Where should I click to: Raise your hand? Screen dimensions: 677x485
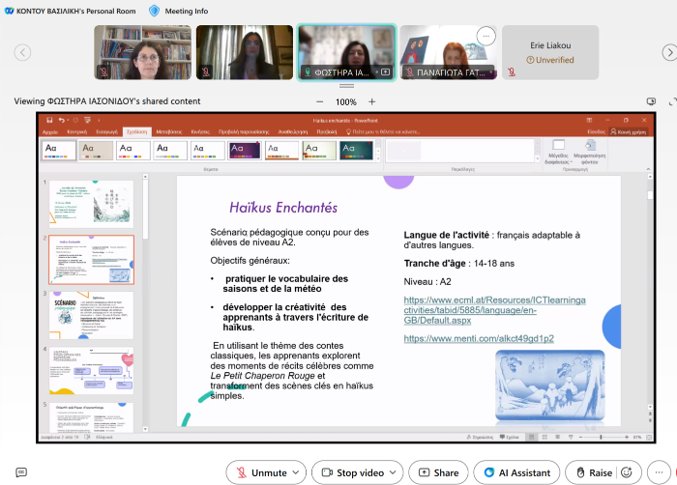(x=592, y=472)
